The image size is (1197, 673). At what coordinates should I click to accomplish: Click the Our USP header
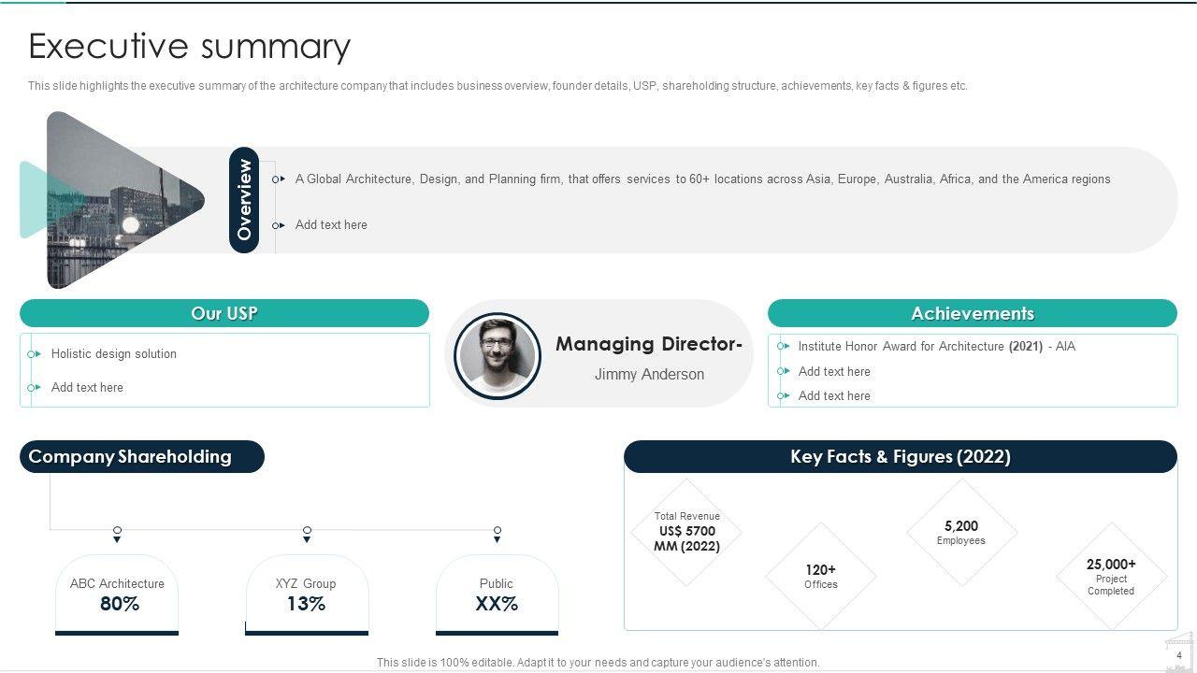pyautogui.click(x=224, y=313)
